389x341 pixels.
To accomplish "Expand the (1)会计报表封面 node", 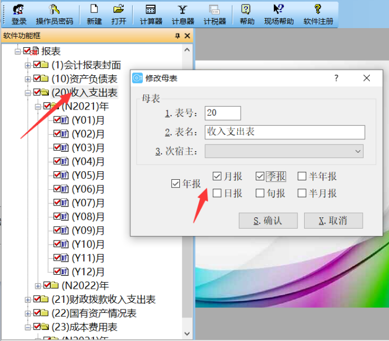I will [28, 66].
